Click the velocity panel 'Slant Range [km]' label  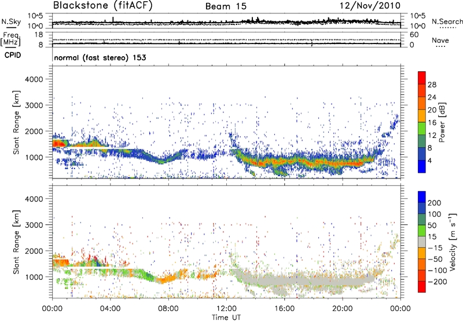[16, 242]
